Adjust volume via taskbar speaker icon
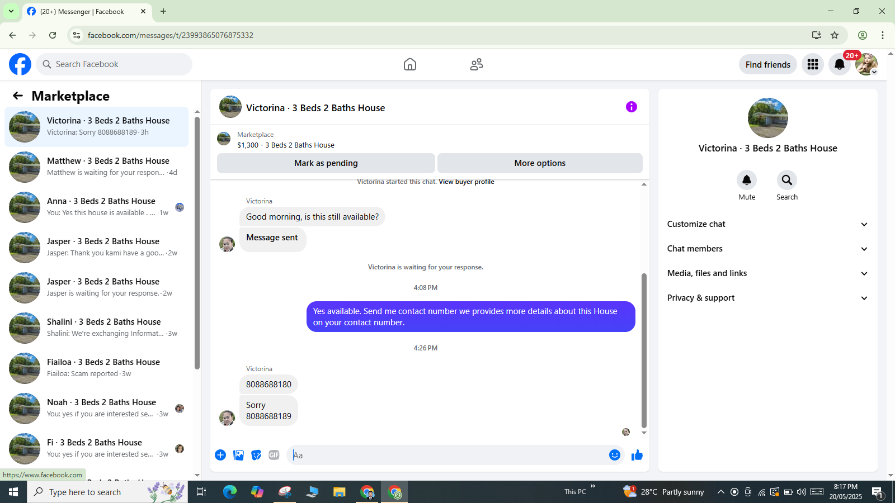Screen dimensions: 895x503 tap(802, 492)
